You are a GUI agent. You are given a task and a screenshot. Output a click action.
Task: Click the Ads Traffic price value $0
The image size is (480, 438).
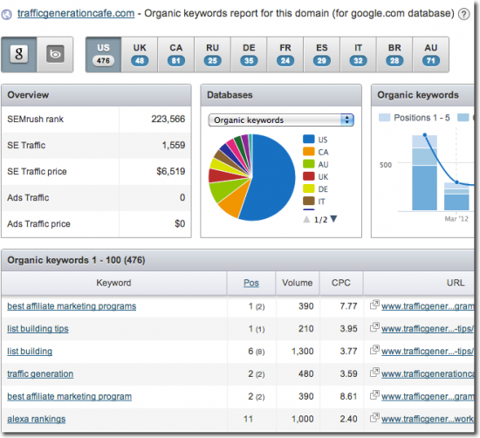coord(180,223)
